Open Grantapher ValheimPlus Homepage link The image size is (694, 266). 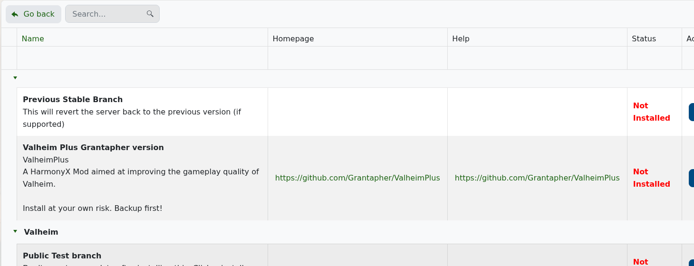(357, 178)
